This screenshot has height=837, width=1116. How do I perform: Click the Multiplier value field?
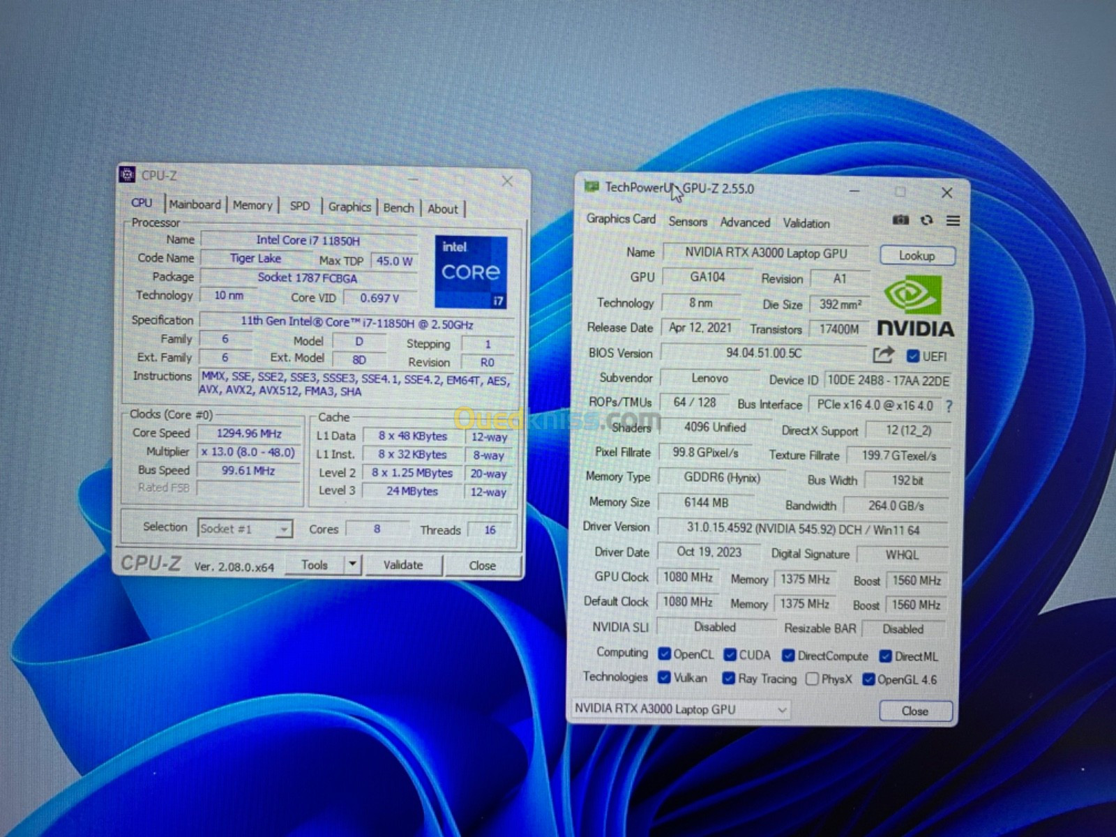click(x=249, y=452)
